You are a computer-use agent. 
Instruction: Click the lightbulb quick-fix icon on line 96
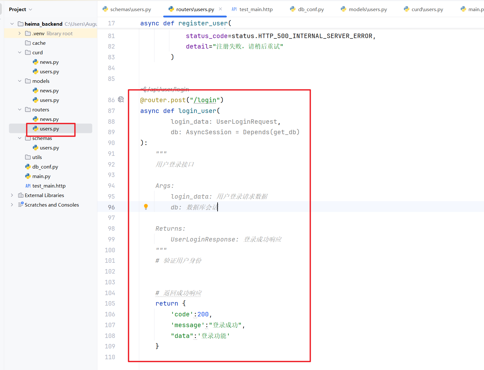[146, 207]
